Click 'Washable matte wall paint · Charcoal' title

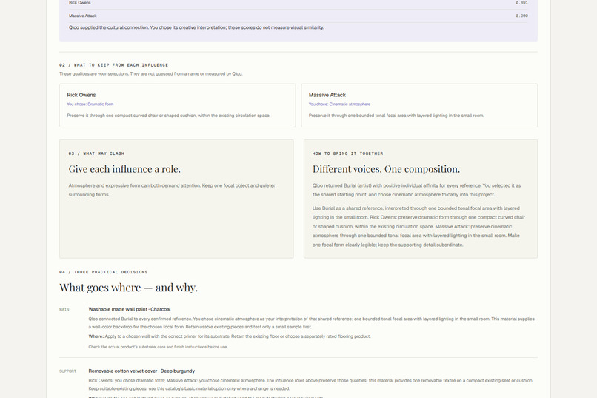coord(130,309)
